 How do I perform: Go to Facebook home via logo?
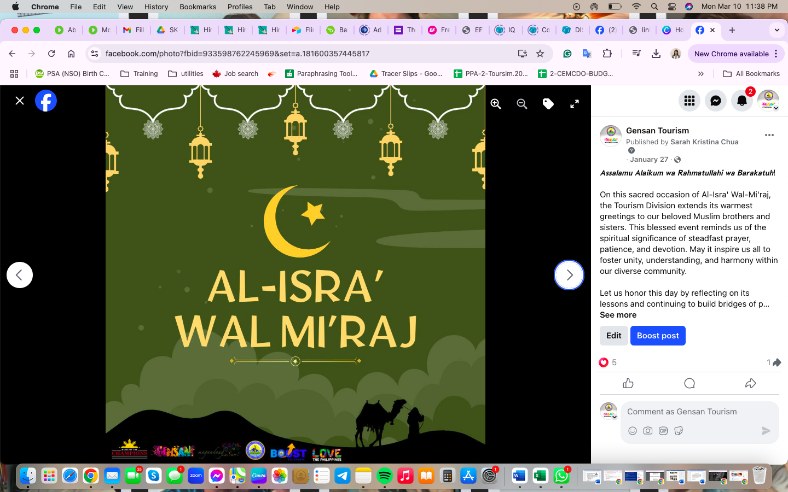click(46, 101)
